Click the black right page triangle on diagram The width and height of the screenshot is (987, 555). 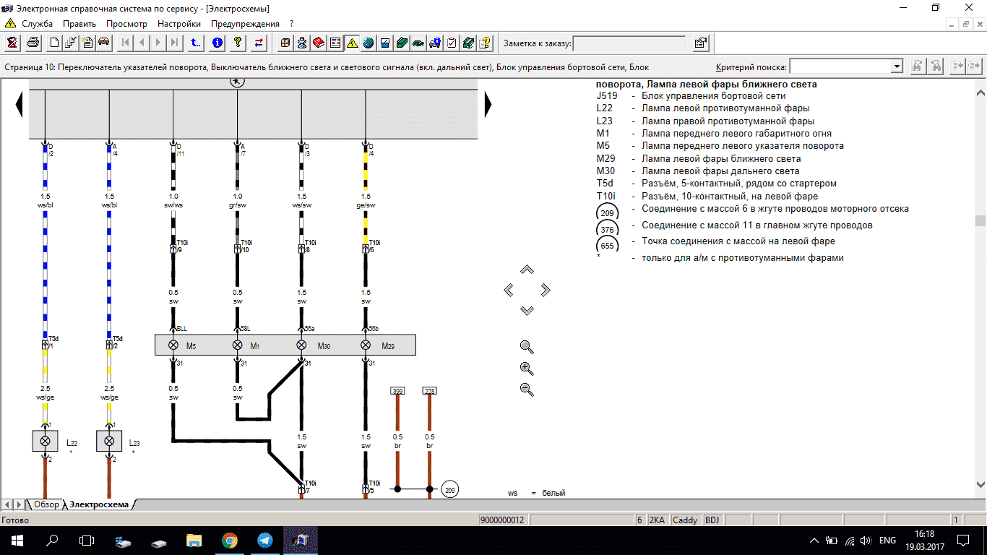pyautogui.click(x=488, y=106)
